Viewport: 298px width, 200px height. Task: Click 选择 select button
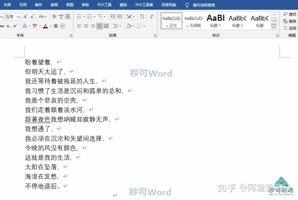tap(290, 28)
